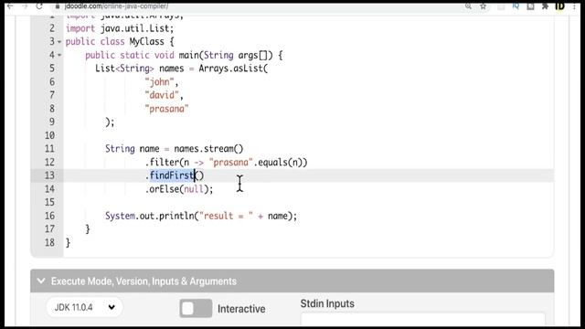Click import java.util.List statement
Image resolution: width=585 pixels, height=329 pixels.
click(x=120, y=28)
